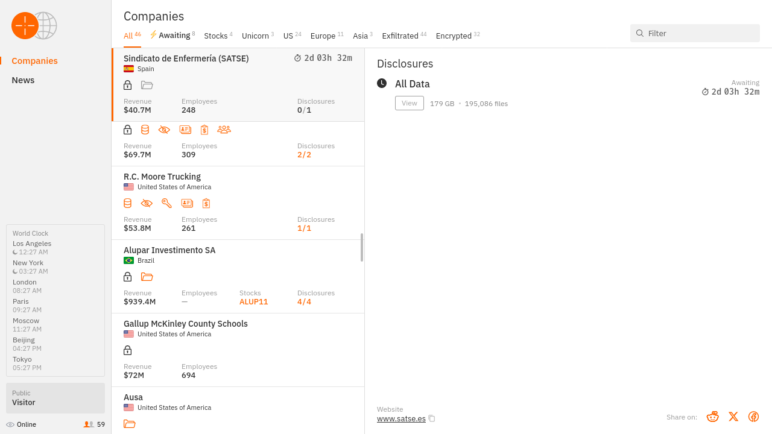Click the Filter search field

coord(700,33)
